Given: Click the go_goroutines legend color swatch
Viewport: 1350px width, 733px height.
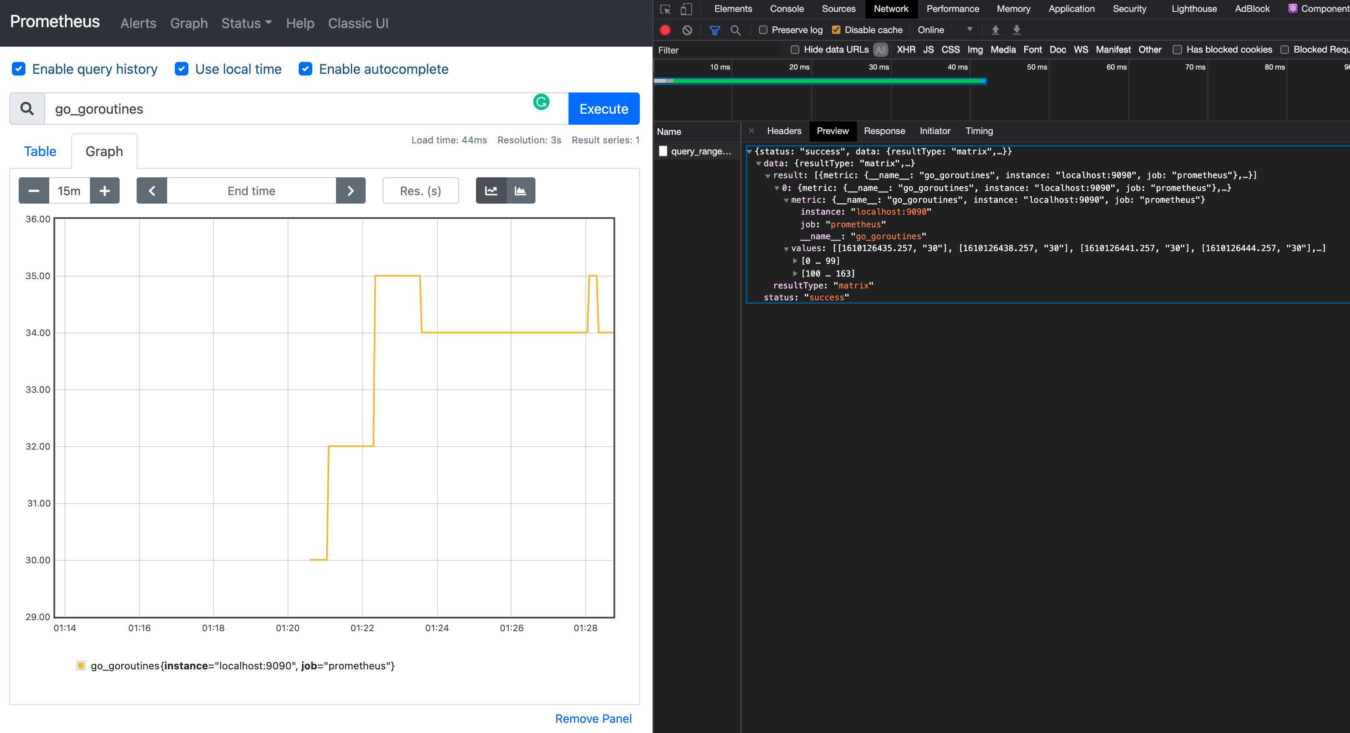Looking at the screenshot, I should 81,666.
